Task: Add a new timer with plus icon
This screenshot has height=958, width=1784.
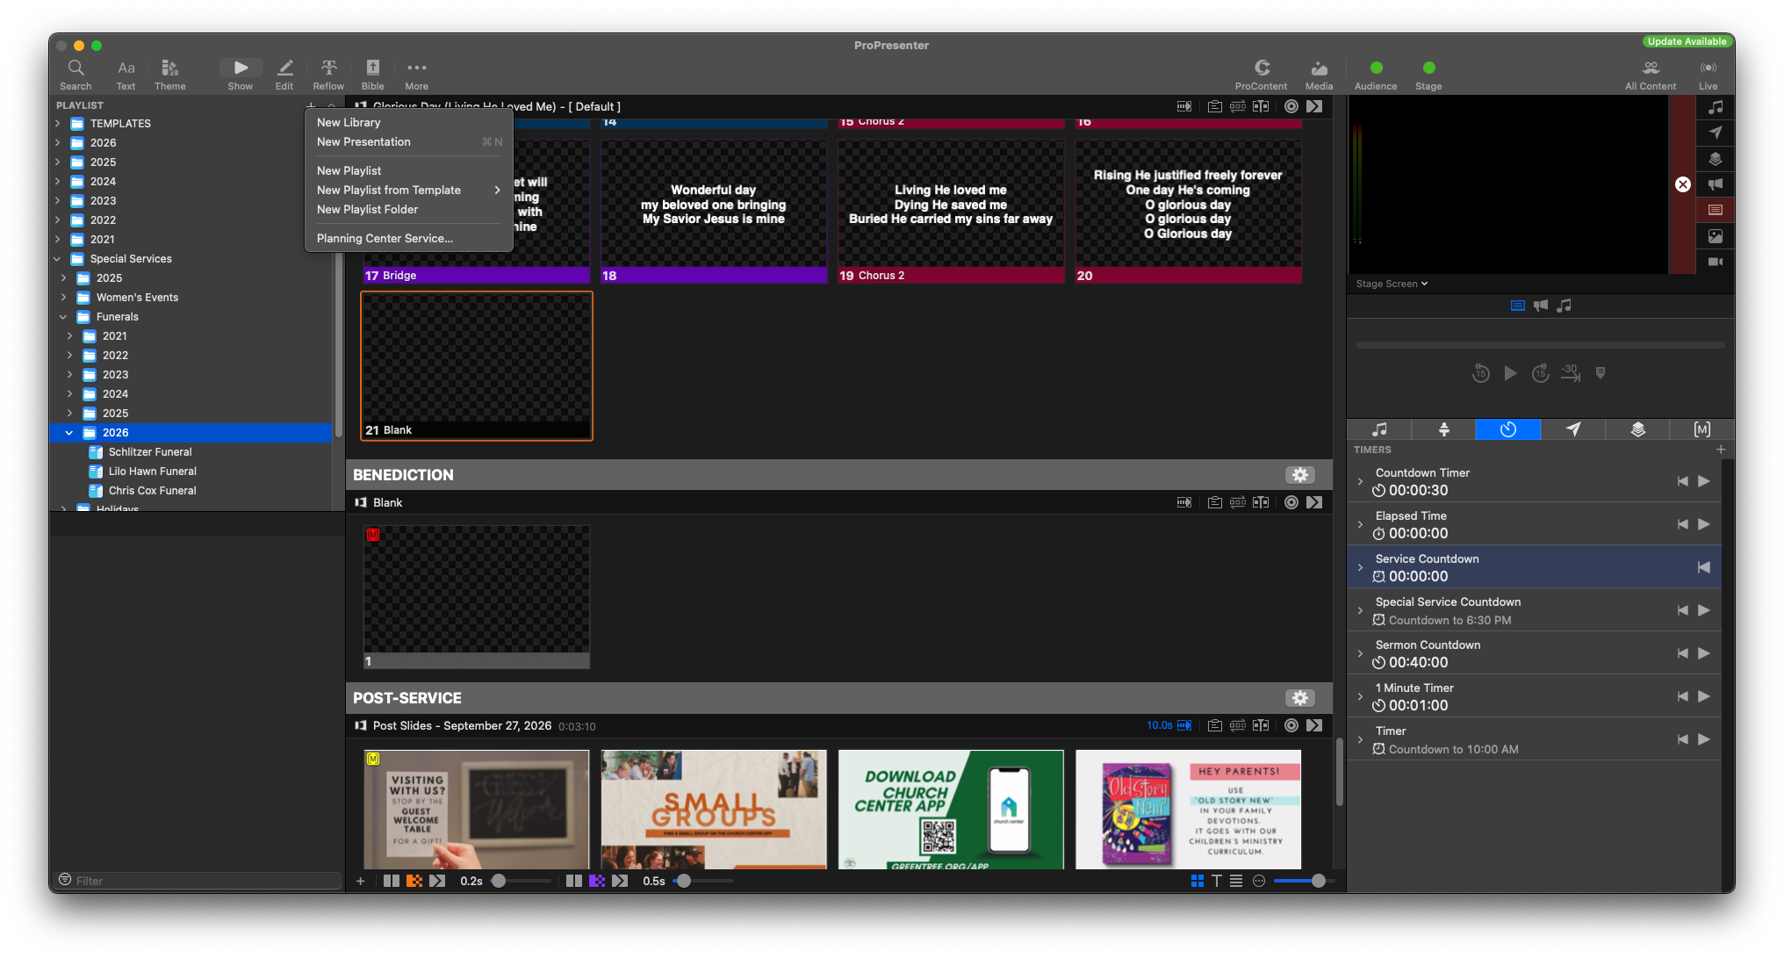Action: pos(1721,450)
